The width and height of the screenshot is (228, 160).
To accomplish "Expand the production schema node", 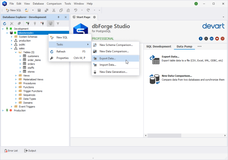I will (11, 41).
